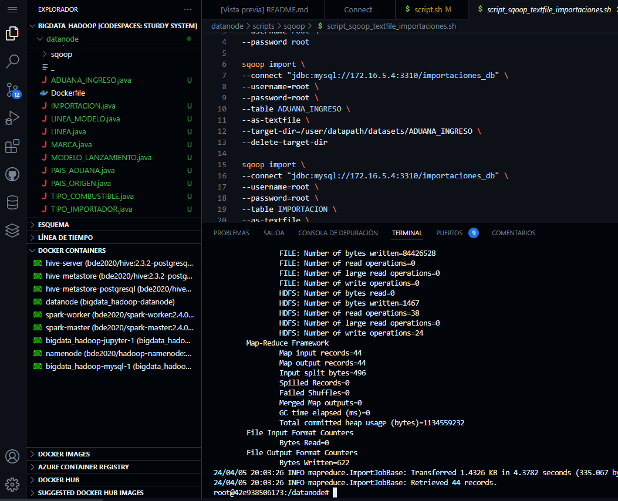
Task: Open Dockerfile in the file explorer
Action: coord(67,93)
